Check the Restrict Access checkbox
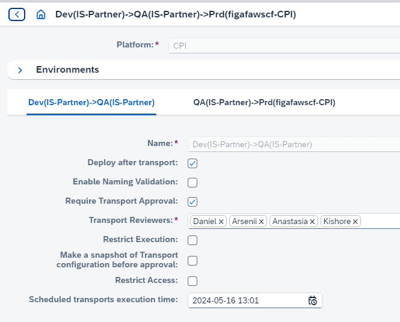Viewport: 400px width, 322px height. [x=192, y=281]
